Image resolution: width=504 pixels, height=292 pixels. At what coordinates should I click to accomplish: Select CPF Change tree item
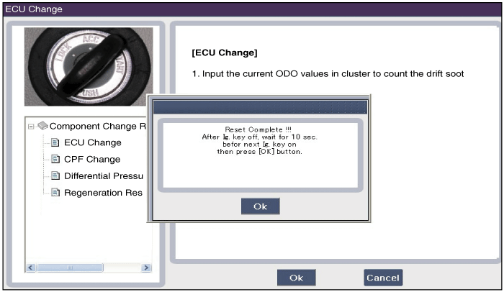92,159
